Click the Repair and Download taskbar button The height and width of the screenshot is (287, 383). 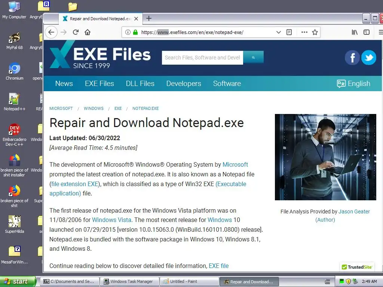tap(249, 281)
